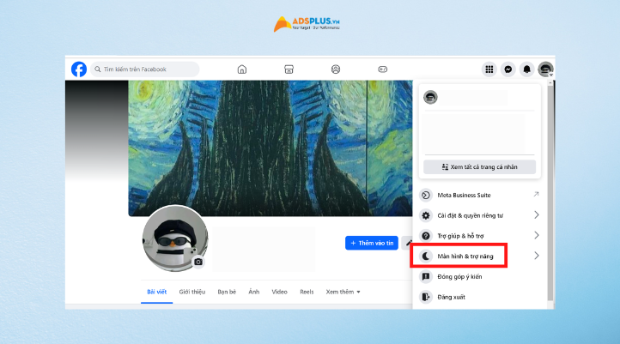Click Xem tất cả trang cá nhân button
This screenshot has width=620, height=344.
point(480,167)
